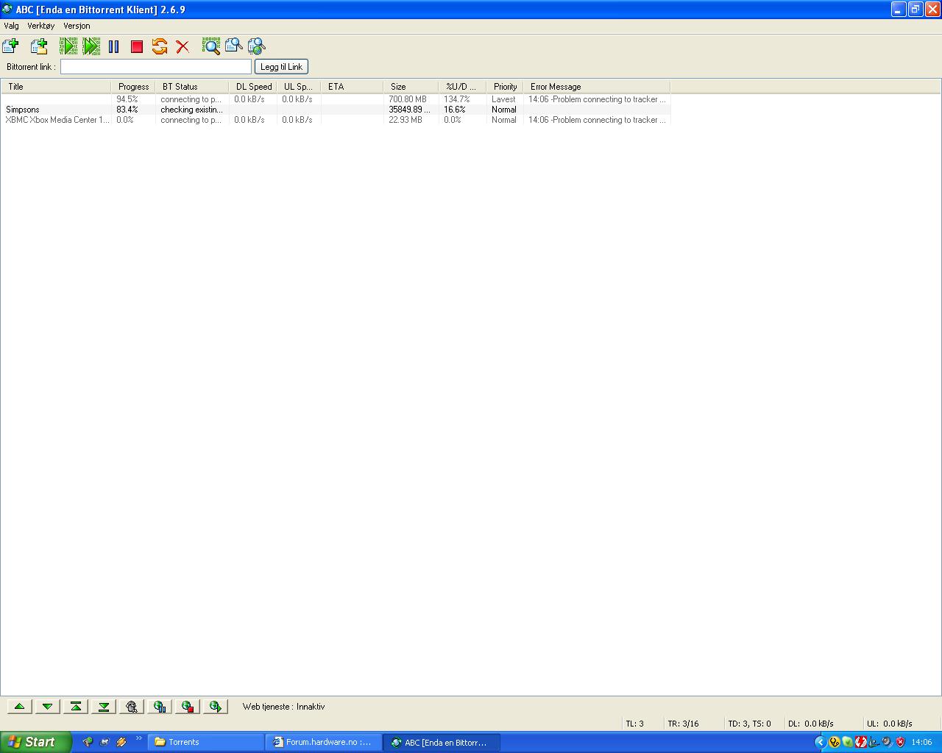Click the 14:06 taskbar clock
The width and height of the screenshot is (942, 753).
click(x=922, y=743)
